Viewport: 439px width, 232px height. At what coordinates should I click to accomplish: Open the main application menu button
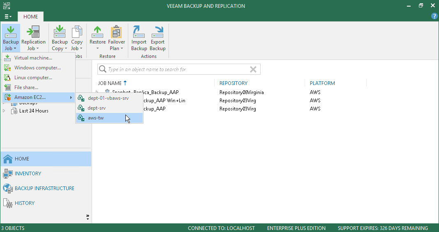[x=8, y=16]
